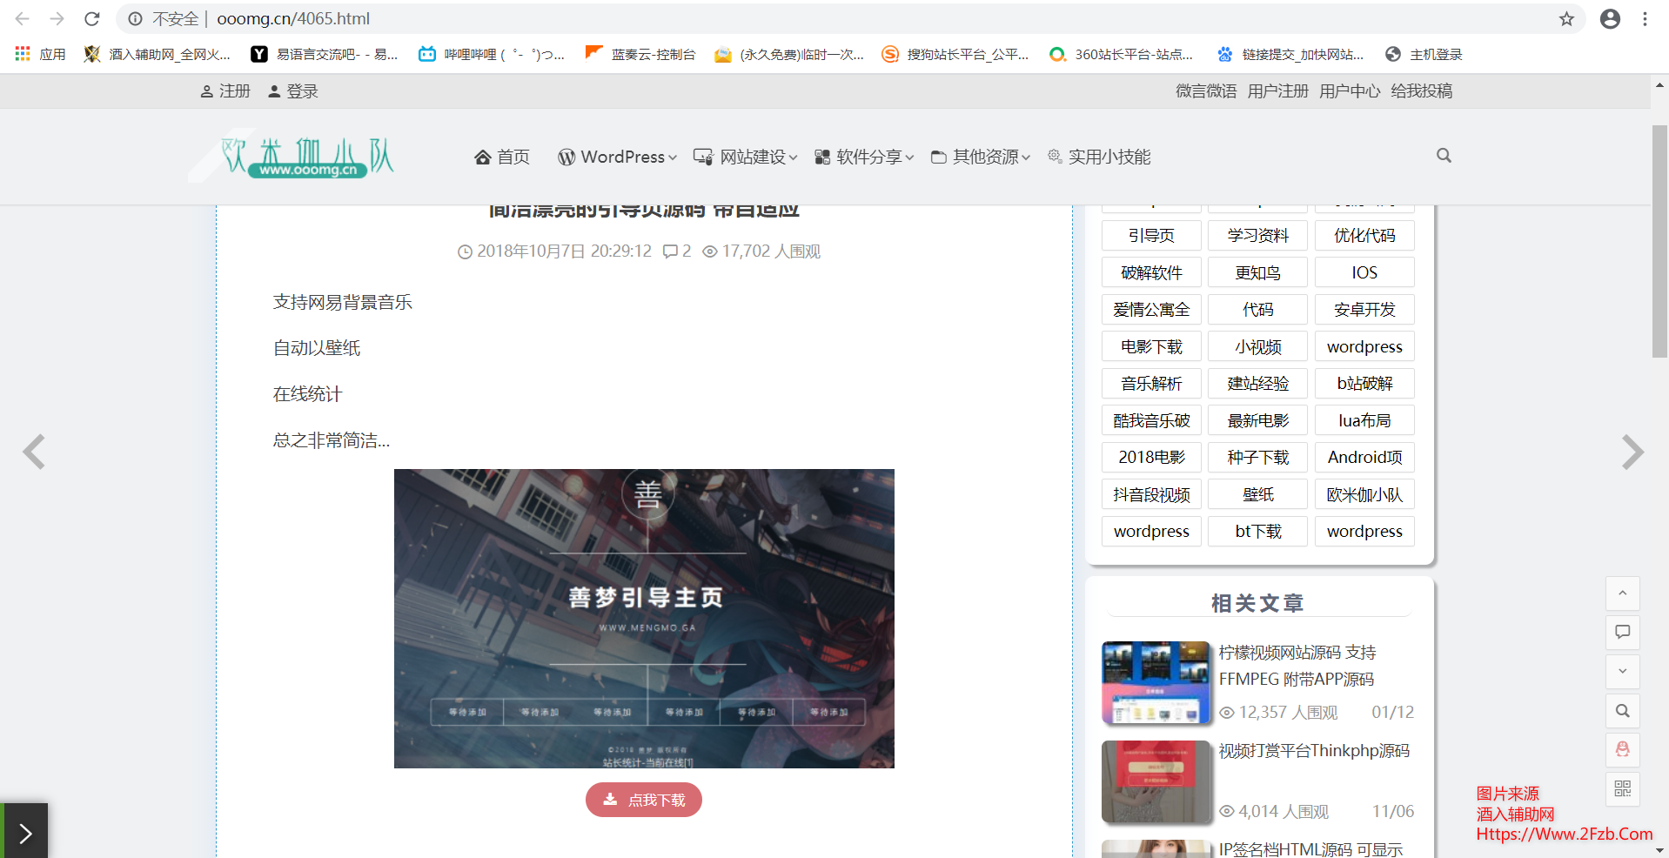The image size is (1669, 858).
Task: Jump to top with up-chevron button
Action: pyautogui.click(x=1623, y=593)
